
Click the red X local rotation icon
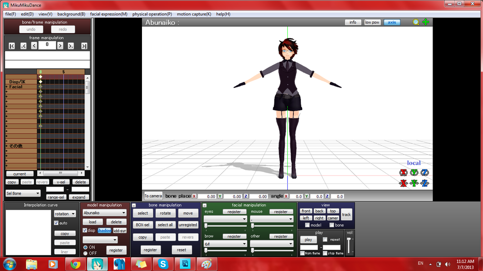pyautogui.click(x=403, y=173)
